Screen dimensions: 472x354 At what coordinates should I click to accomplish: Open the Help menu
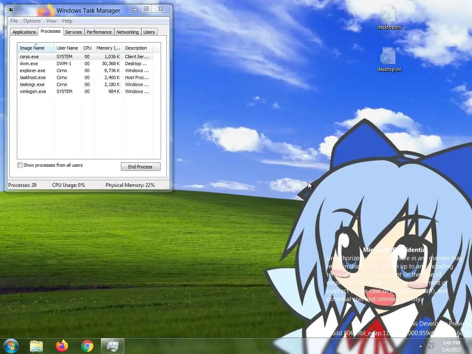coord(67,21)
